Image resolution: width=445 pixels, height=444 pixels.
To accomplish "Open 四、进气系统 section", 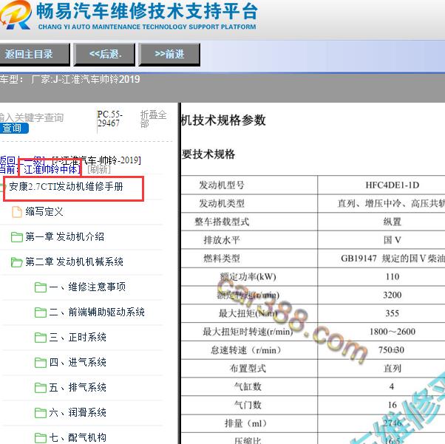I will tap(78, 362).
